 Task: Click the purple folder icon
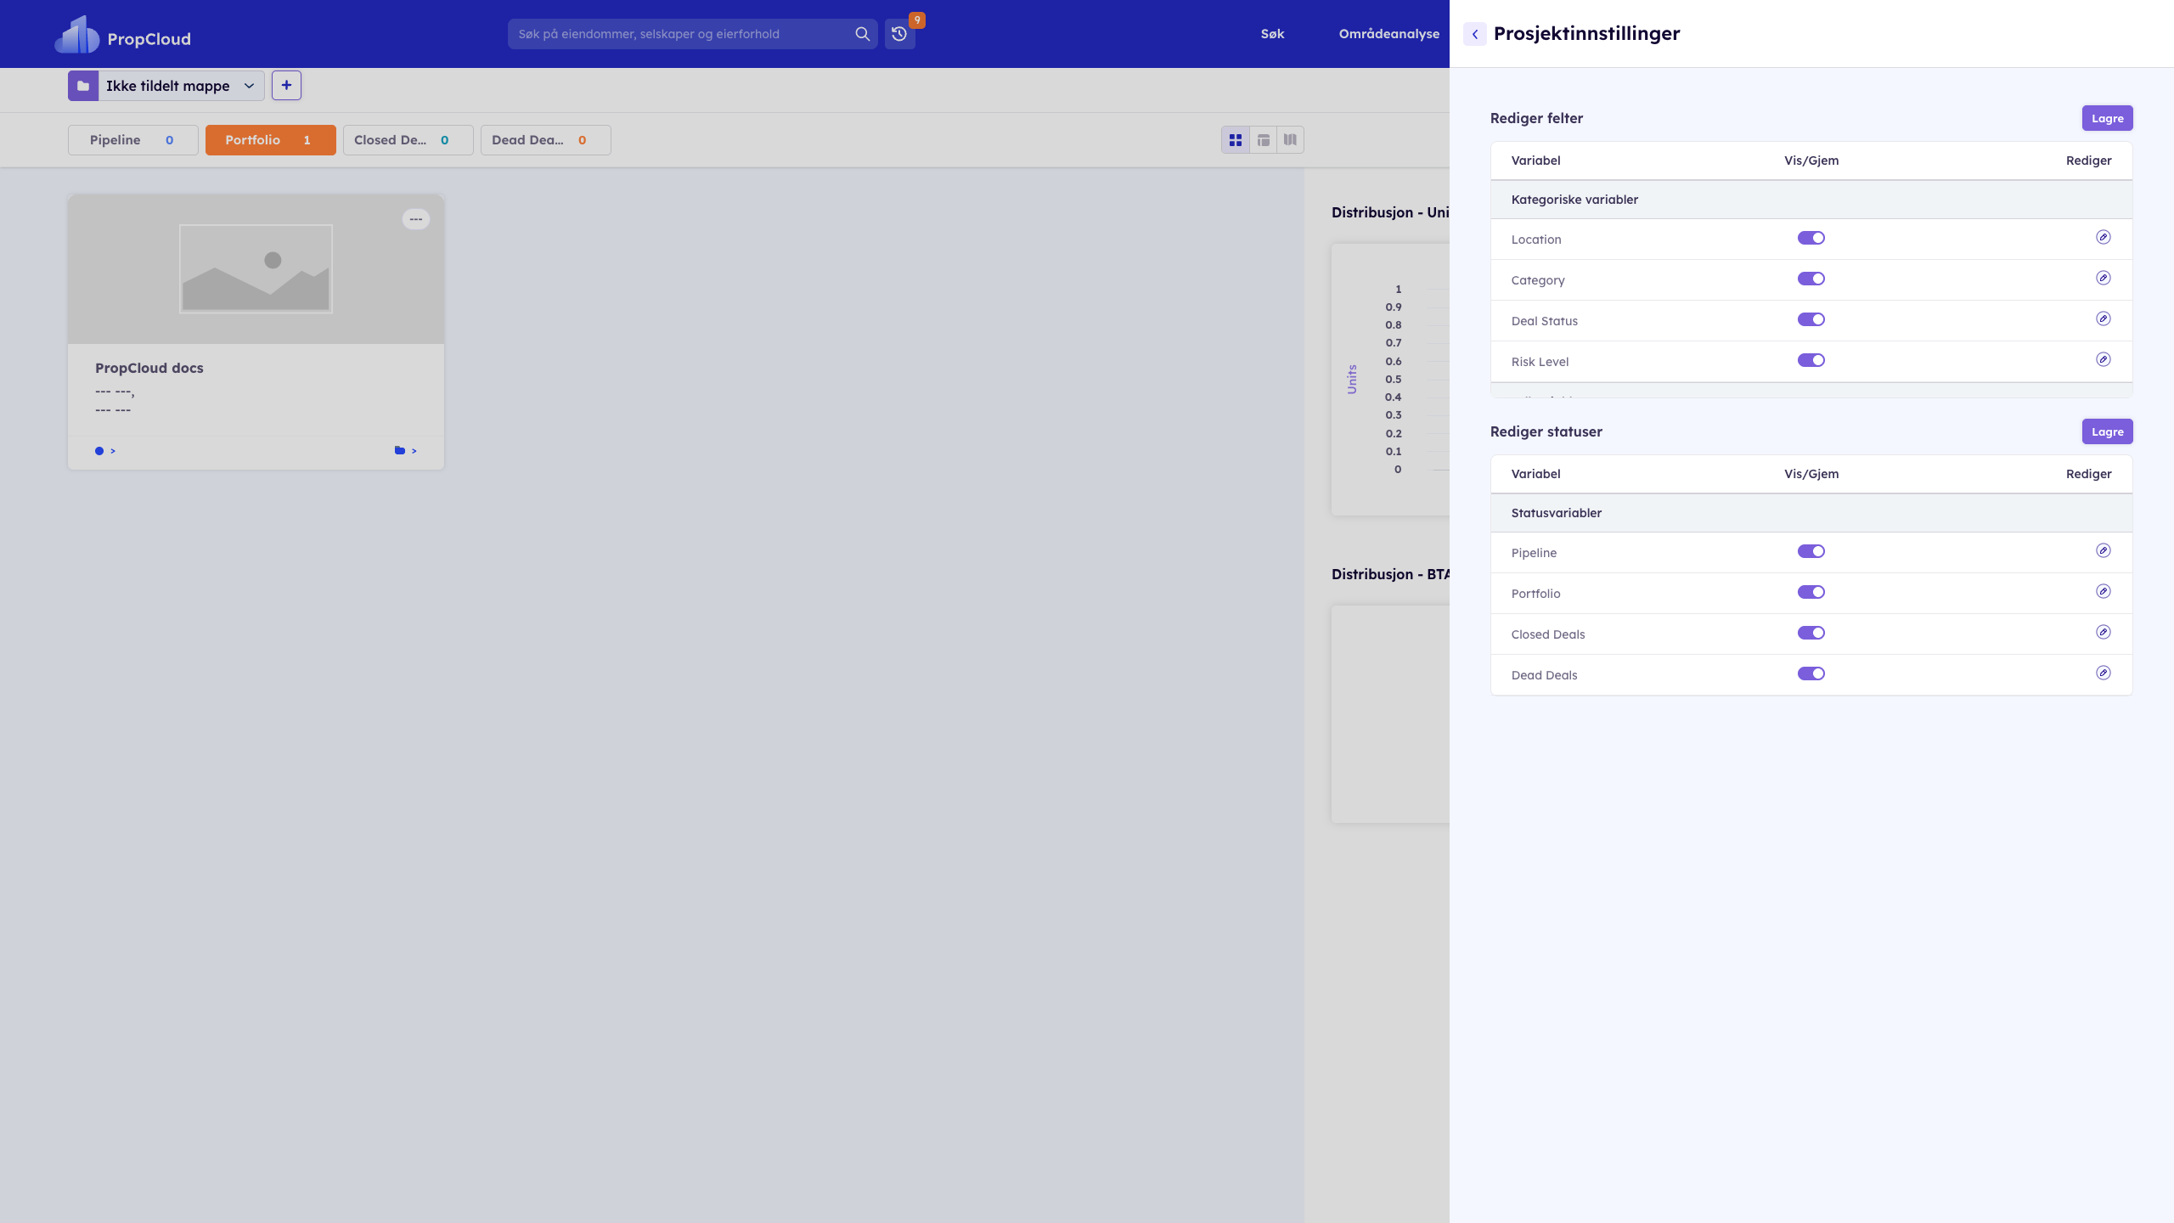83,86
